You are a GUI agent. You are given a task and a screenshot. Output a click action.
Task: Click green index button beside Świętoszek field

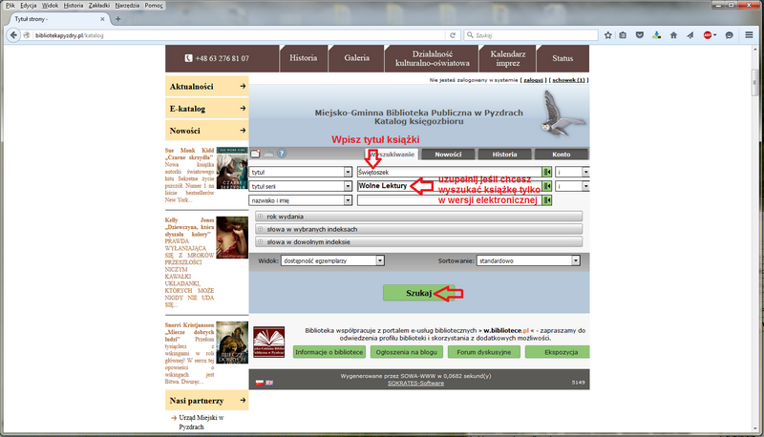click(x=547, y=173)
